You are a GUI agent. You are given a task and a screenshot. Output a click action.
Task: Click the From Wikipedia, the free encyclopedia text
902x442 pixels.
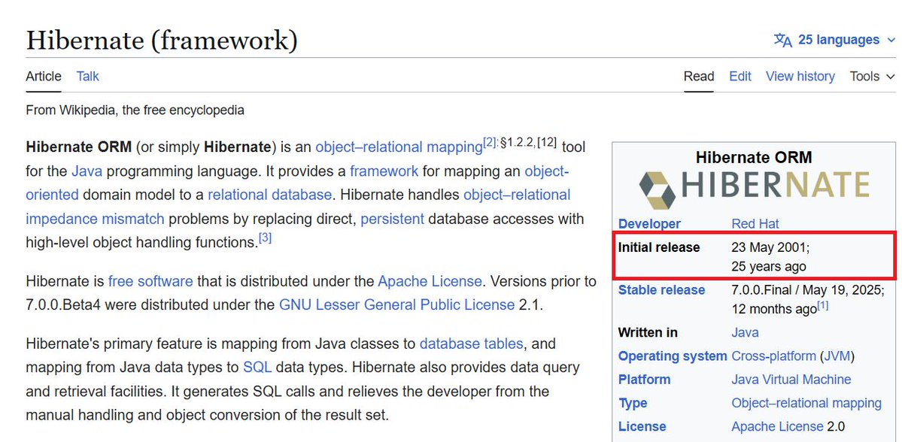tap(135, 110)
